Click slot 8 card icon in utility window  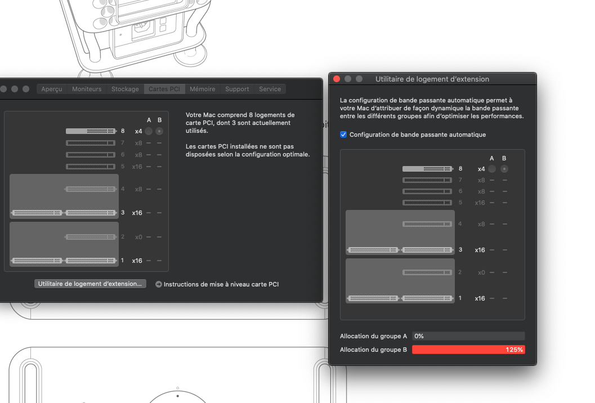click(428, 169)
